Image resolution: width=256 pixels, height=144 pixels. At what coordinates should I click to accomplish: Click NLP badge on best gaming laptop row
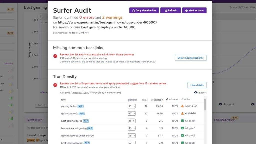click(86, 121)
